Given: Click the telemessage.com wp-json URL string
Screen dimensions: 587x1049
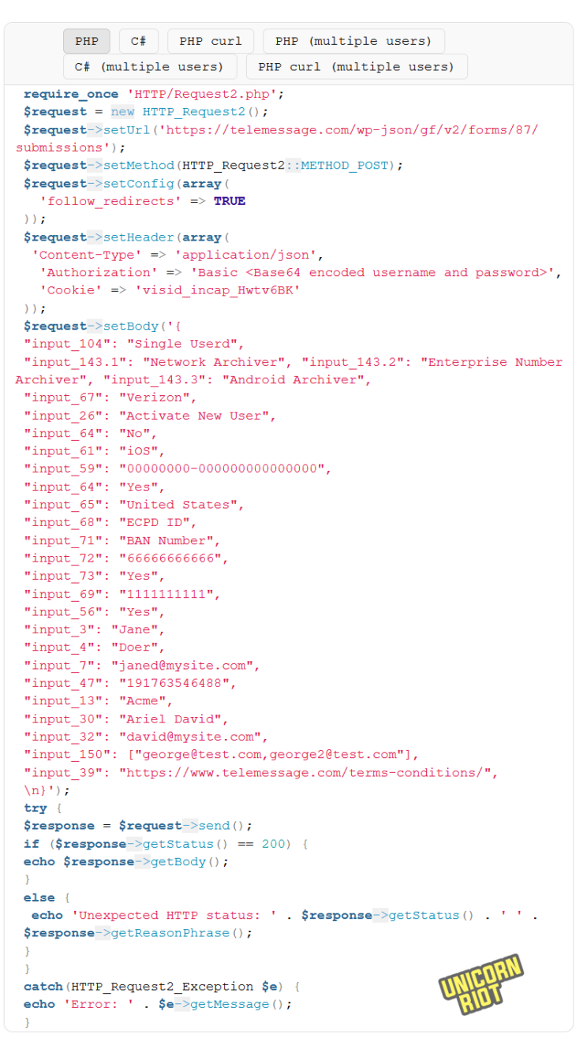Looking at the screenshot, I should tap(352, 130).
